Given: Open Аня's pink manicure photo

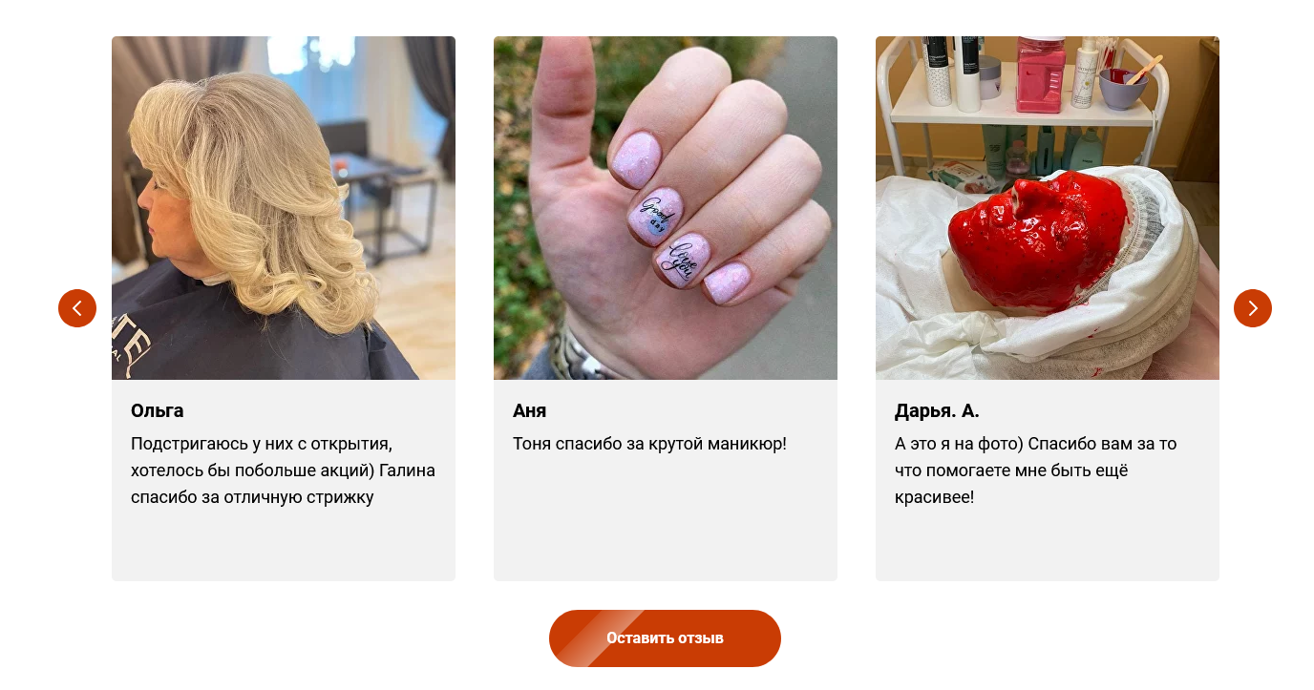Looking at the screenshot, I should [x=666, y=208].
